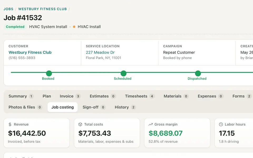
Task: Open the Plan tab
Action: point(47,96)
